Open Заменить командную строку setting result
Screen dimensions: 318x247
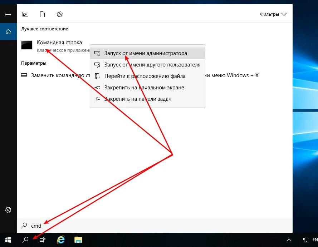pyautogui.click(x=54, y=75)
